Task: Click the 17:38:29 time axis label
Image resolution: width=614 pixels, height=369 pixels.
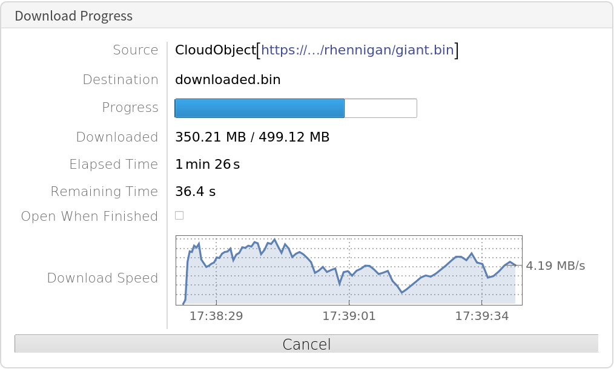Action: [216, 315]
